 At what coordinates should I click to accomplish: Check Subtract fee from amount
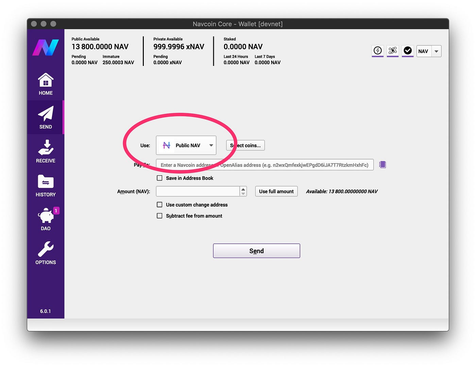[x=159, y=216]
